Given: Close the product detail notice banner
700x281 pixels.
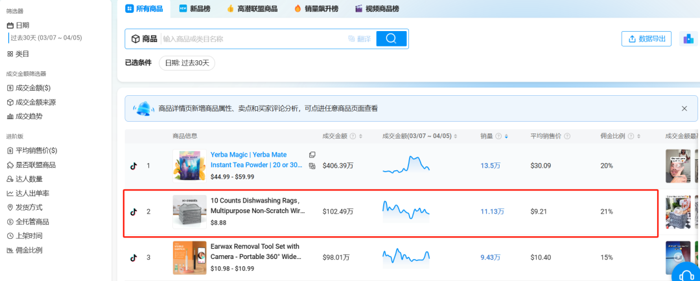Looking at the screenshot, I should click(684, 109).
